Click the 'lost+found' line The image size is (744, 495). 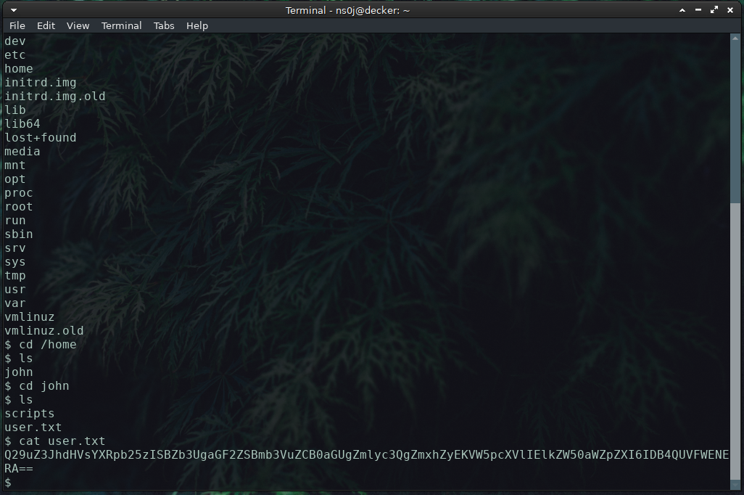coord(41,138)
